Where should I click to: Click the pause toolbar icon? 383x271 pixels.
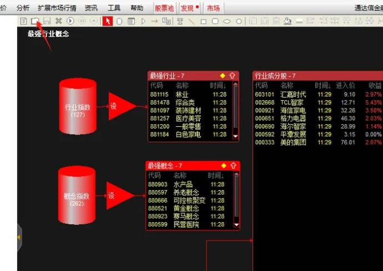pyautogui.click(x=82, y=21)
